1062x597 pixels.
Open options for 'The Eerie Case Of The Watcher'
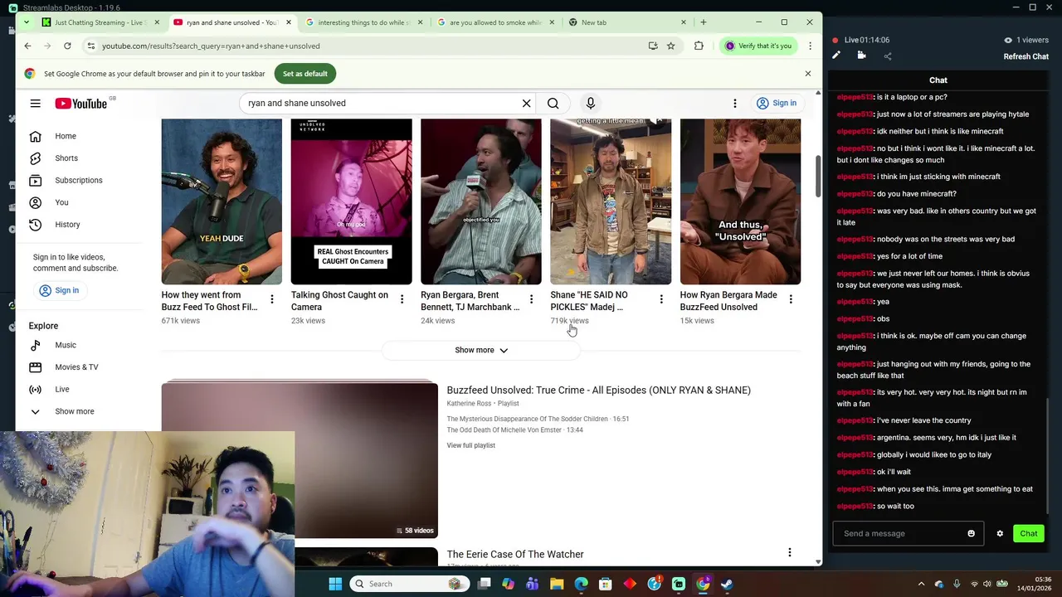(x=789, y=552)
